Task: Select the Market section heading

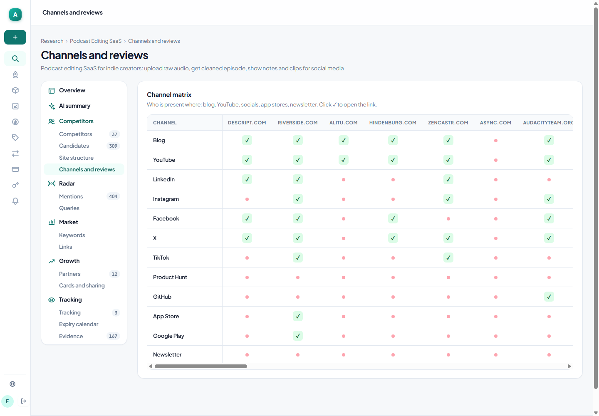Action: pyautogui.click(x=84, y=222)
